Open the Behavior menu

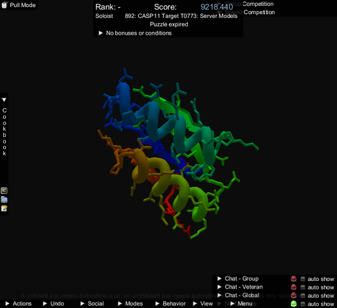tap(170, 303)
